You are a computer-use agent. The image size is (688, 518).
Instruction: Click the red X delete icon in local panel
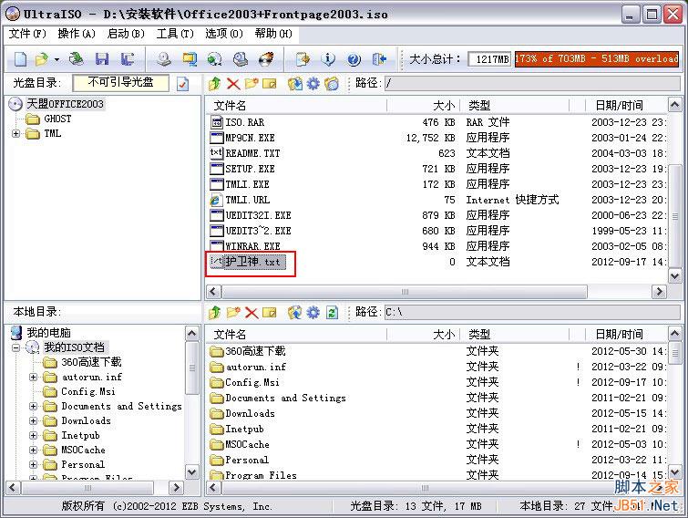pyautogui.click(x=252, y=313)
